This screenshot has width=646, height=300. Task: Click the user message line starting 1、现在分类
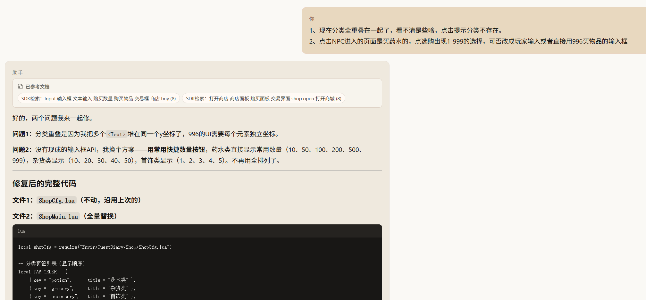click(x=407, y=30)
